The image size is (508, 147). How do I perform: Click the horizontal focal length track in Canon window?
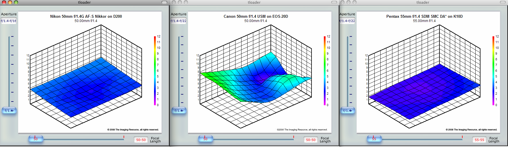[x=253, y=139]
